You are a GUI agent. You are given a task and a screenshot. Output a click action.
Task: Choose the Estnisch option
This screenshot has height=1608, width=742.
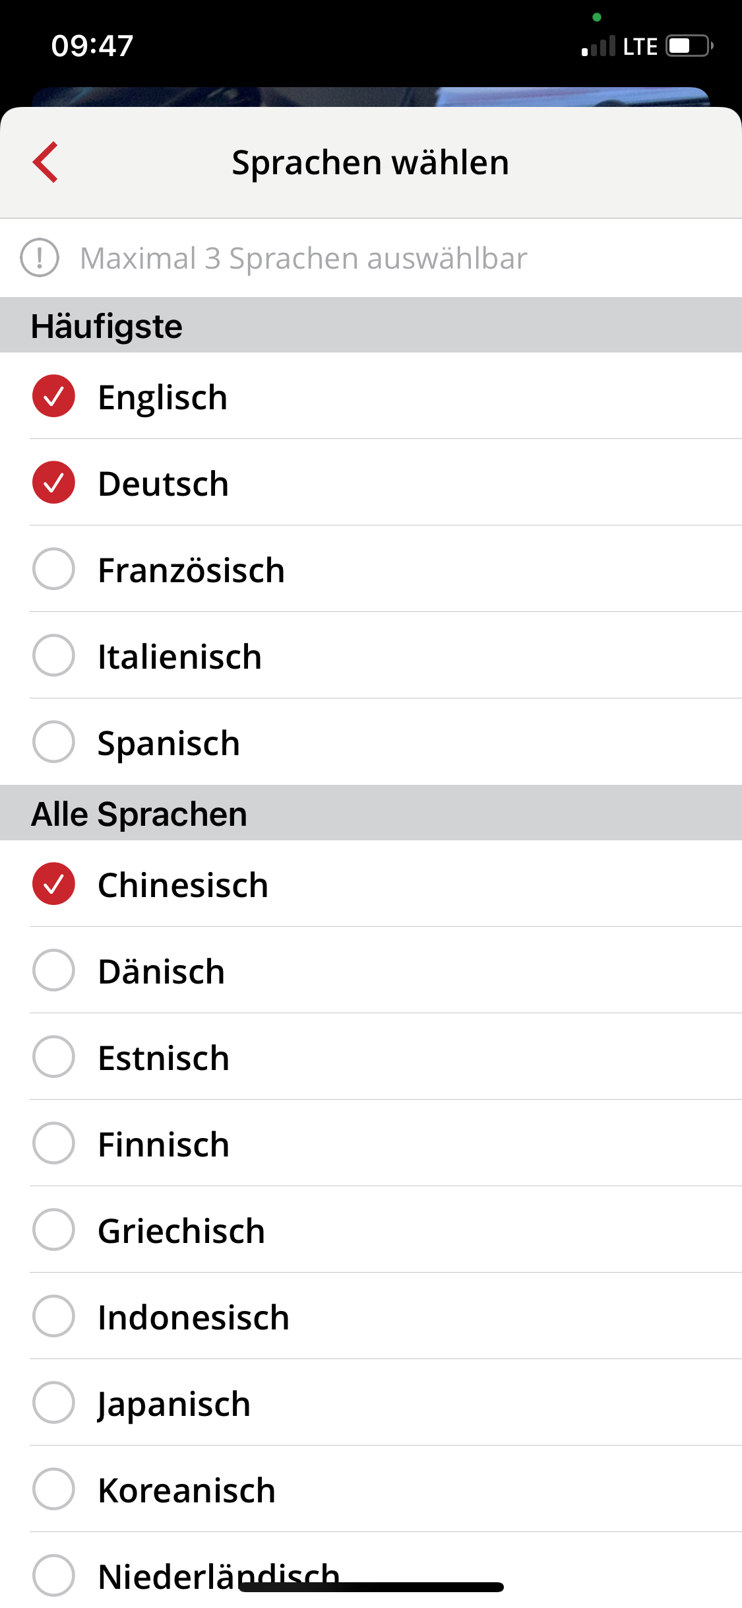pos(371,1057)
